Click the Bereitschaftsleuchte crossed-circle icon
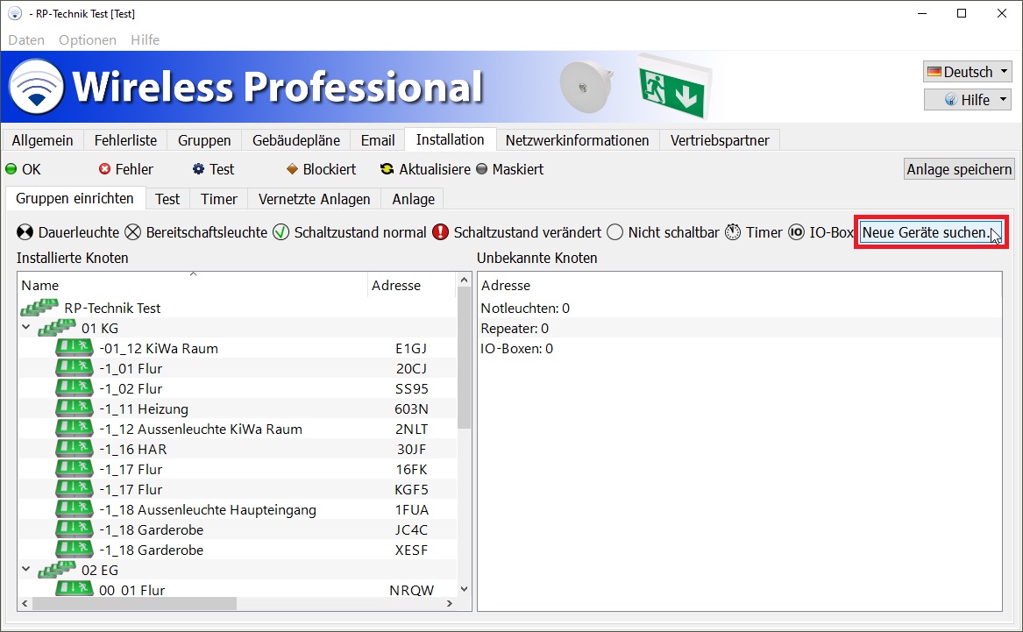 point(133,232)
